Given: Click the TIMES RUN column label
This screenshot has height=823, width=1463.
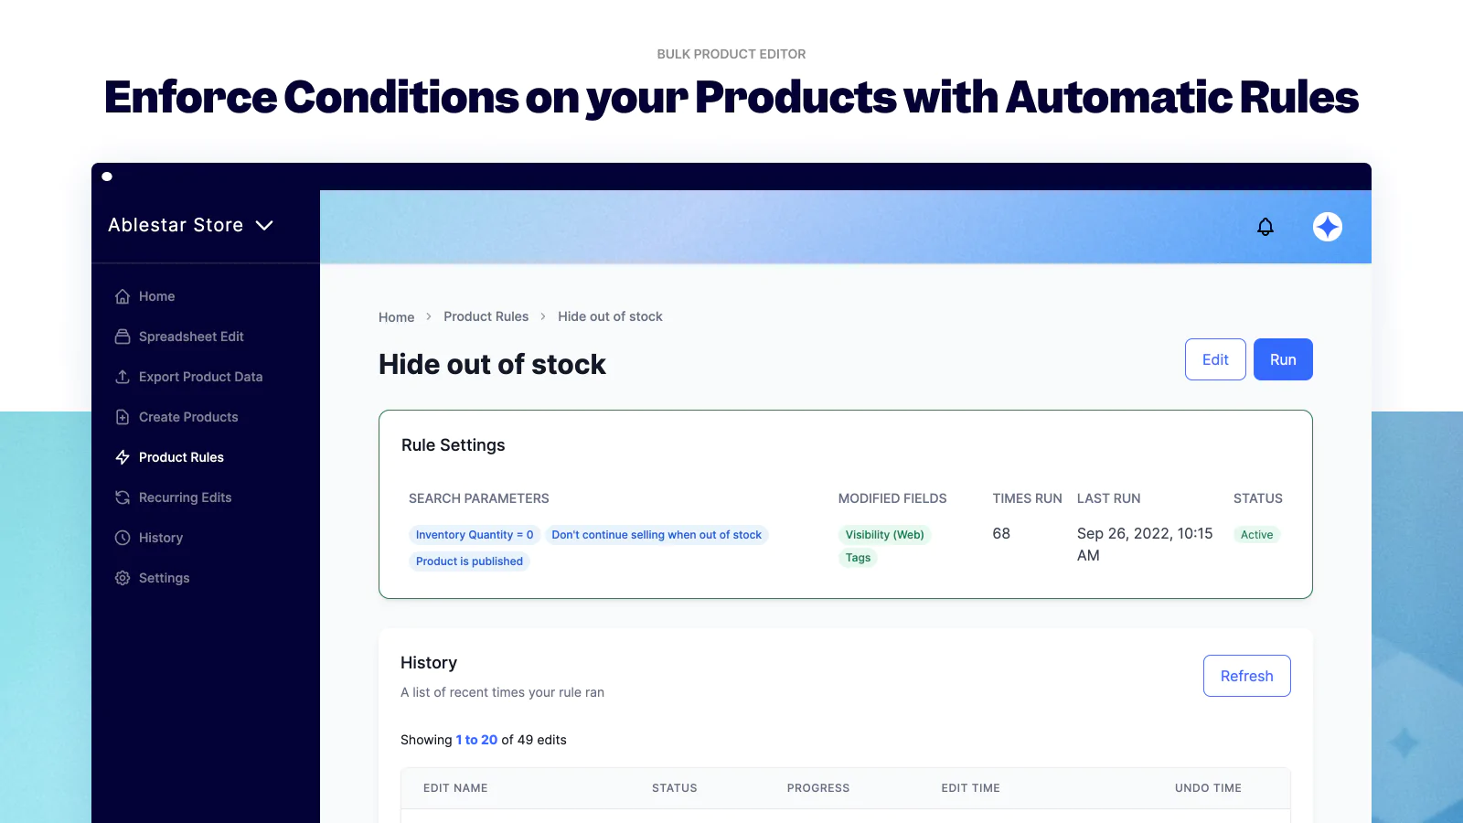Looking at the screenshot, I should pos(1028,498).
